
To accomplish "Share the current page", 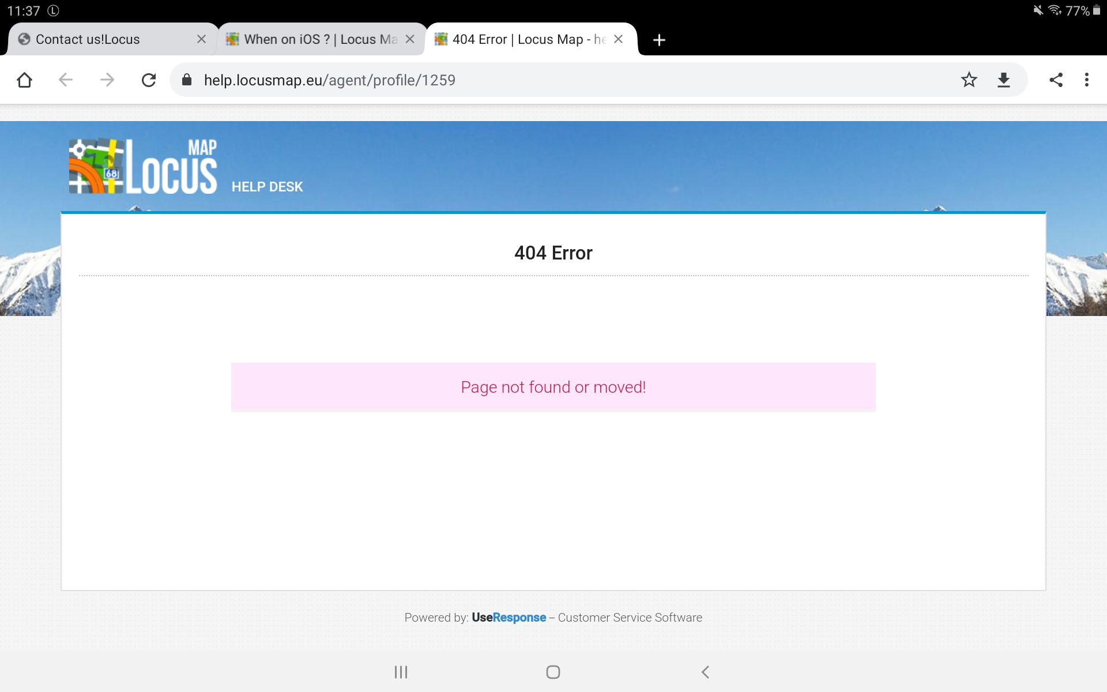I will pos(1056,80).
